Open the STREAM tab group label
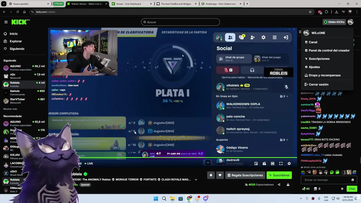Image resolution: width=361 pixels, height=203 pixels. [58, 4]
